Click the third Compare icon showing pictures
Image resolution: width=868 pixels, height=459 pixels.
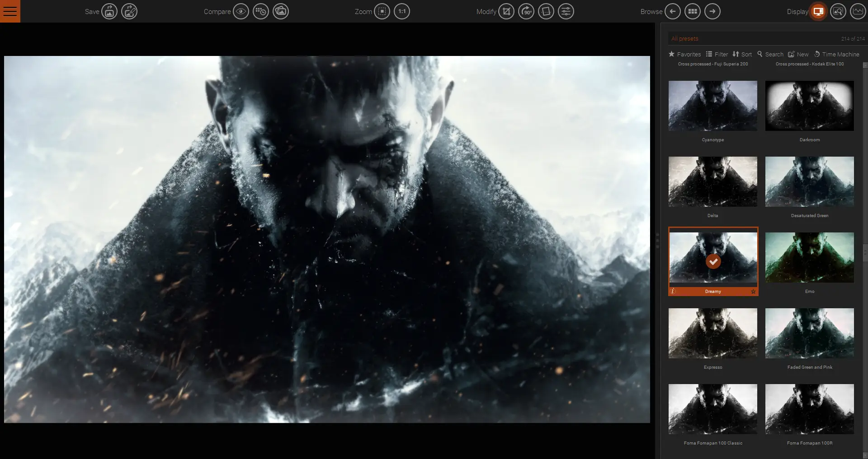(x=281, y=11)
